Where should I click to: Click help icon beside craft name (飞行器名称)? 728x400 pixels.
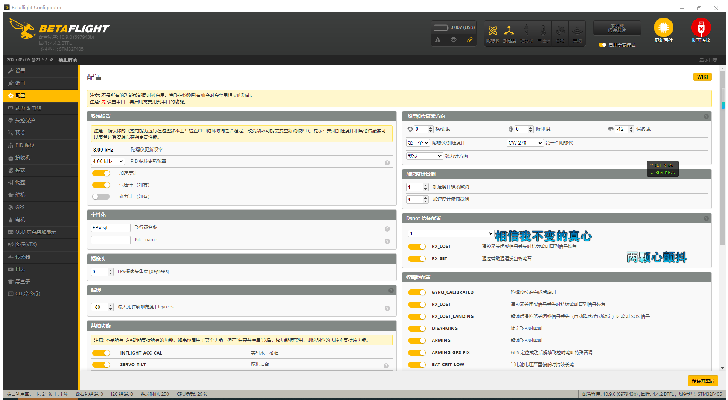387,229
